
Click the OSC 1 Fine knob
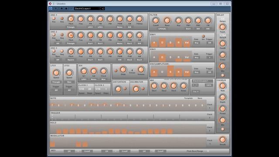pyautogui.click(x=81, y=19)
